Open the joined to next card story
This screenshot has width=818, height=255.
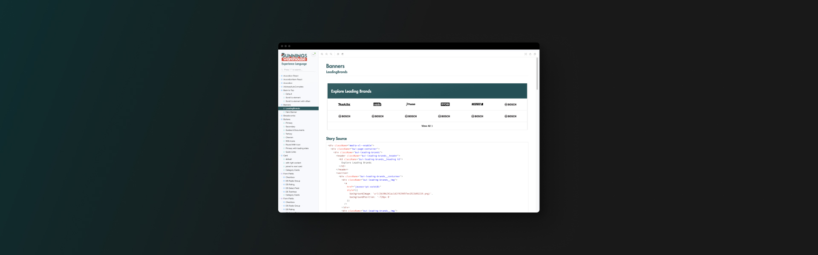[x=294, y=166]
